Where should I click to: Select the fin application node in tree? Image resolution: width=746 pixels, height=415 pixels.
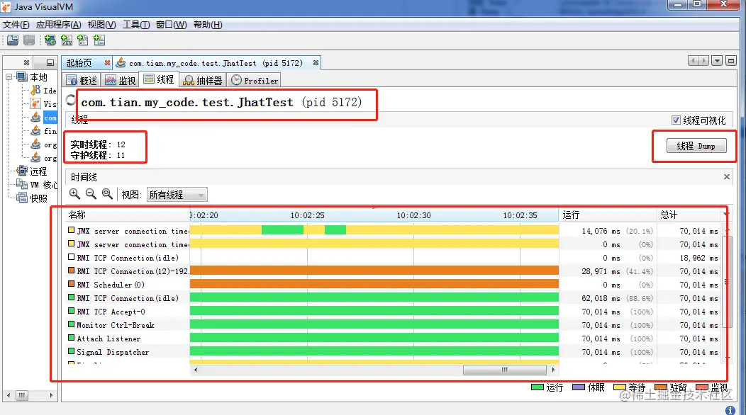pos(44,131)
